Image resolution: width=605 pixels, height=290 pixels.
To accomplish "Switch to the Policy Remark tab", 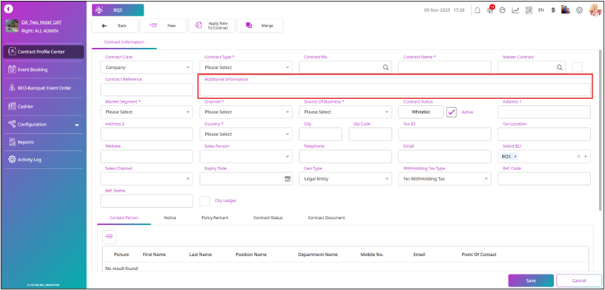I will coord(215,218).
